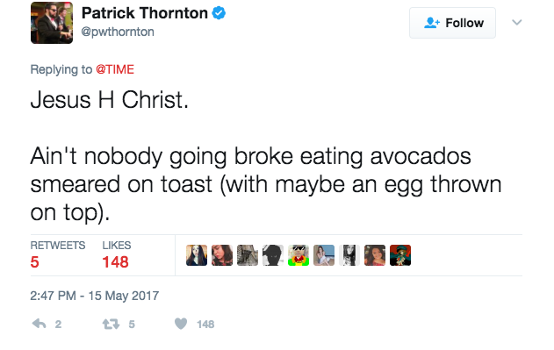Open Patrick Thornton's profile picture
554x350 pixels.
tap(52, 23)
